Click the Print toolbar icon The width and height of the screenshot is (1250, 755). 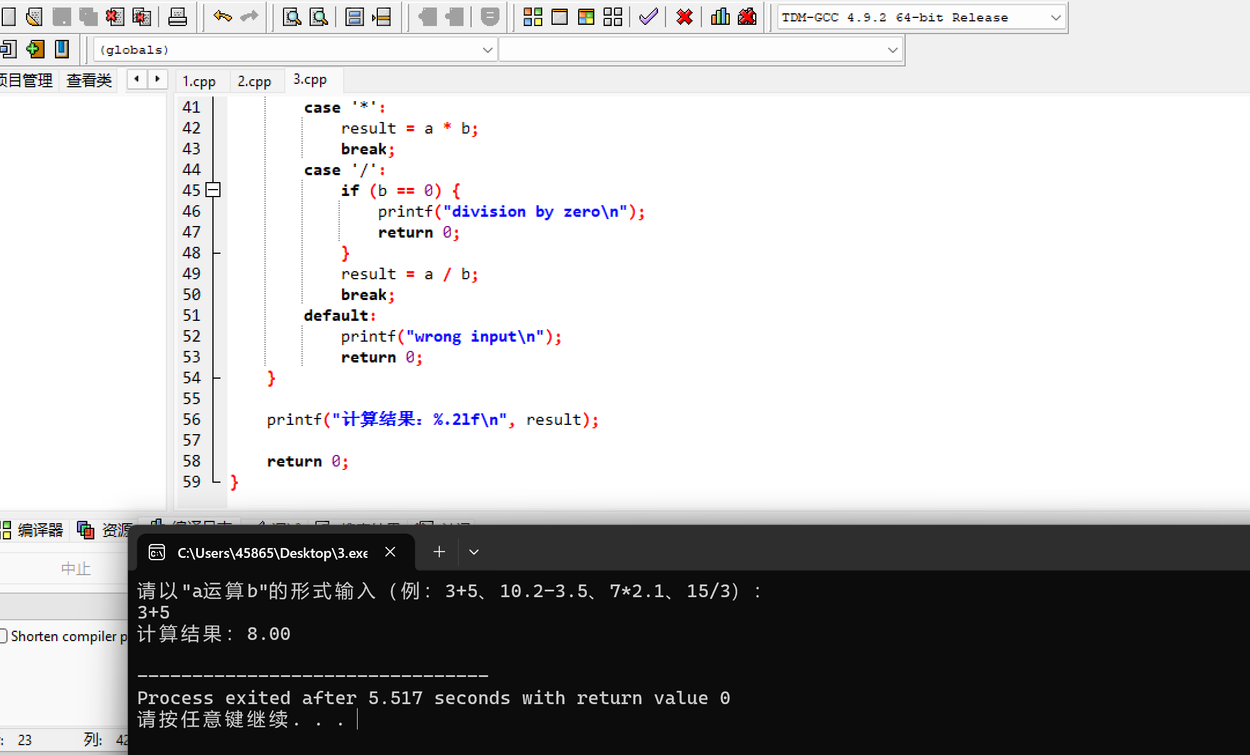click(177, 17)
